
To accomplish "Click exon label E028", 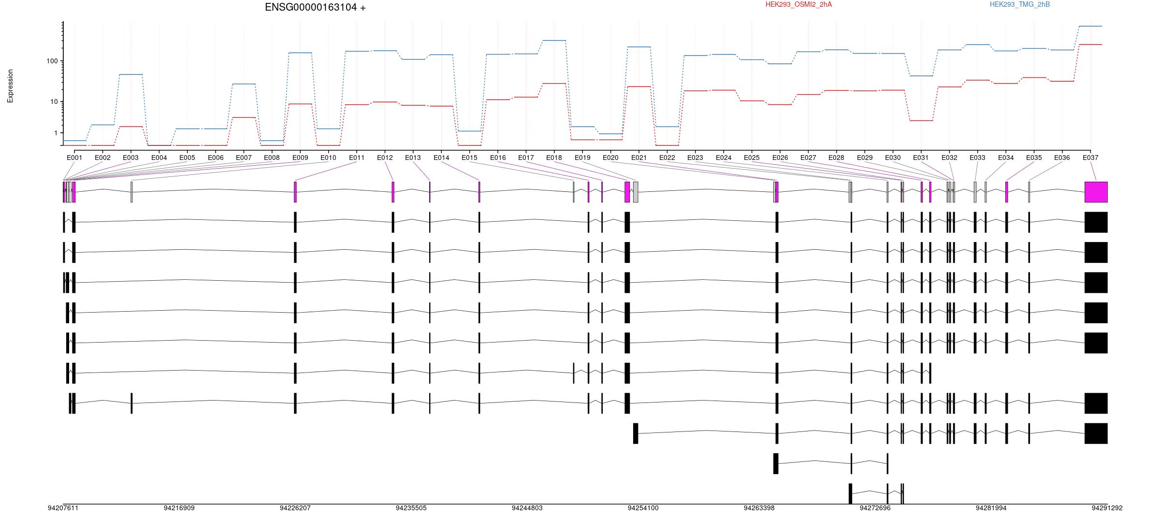I will pyautogui.click(x=836, y=158).
